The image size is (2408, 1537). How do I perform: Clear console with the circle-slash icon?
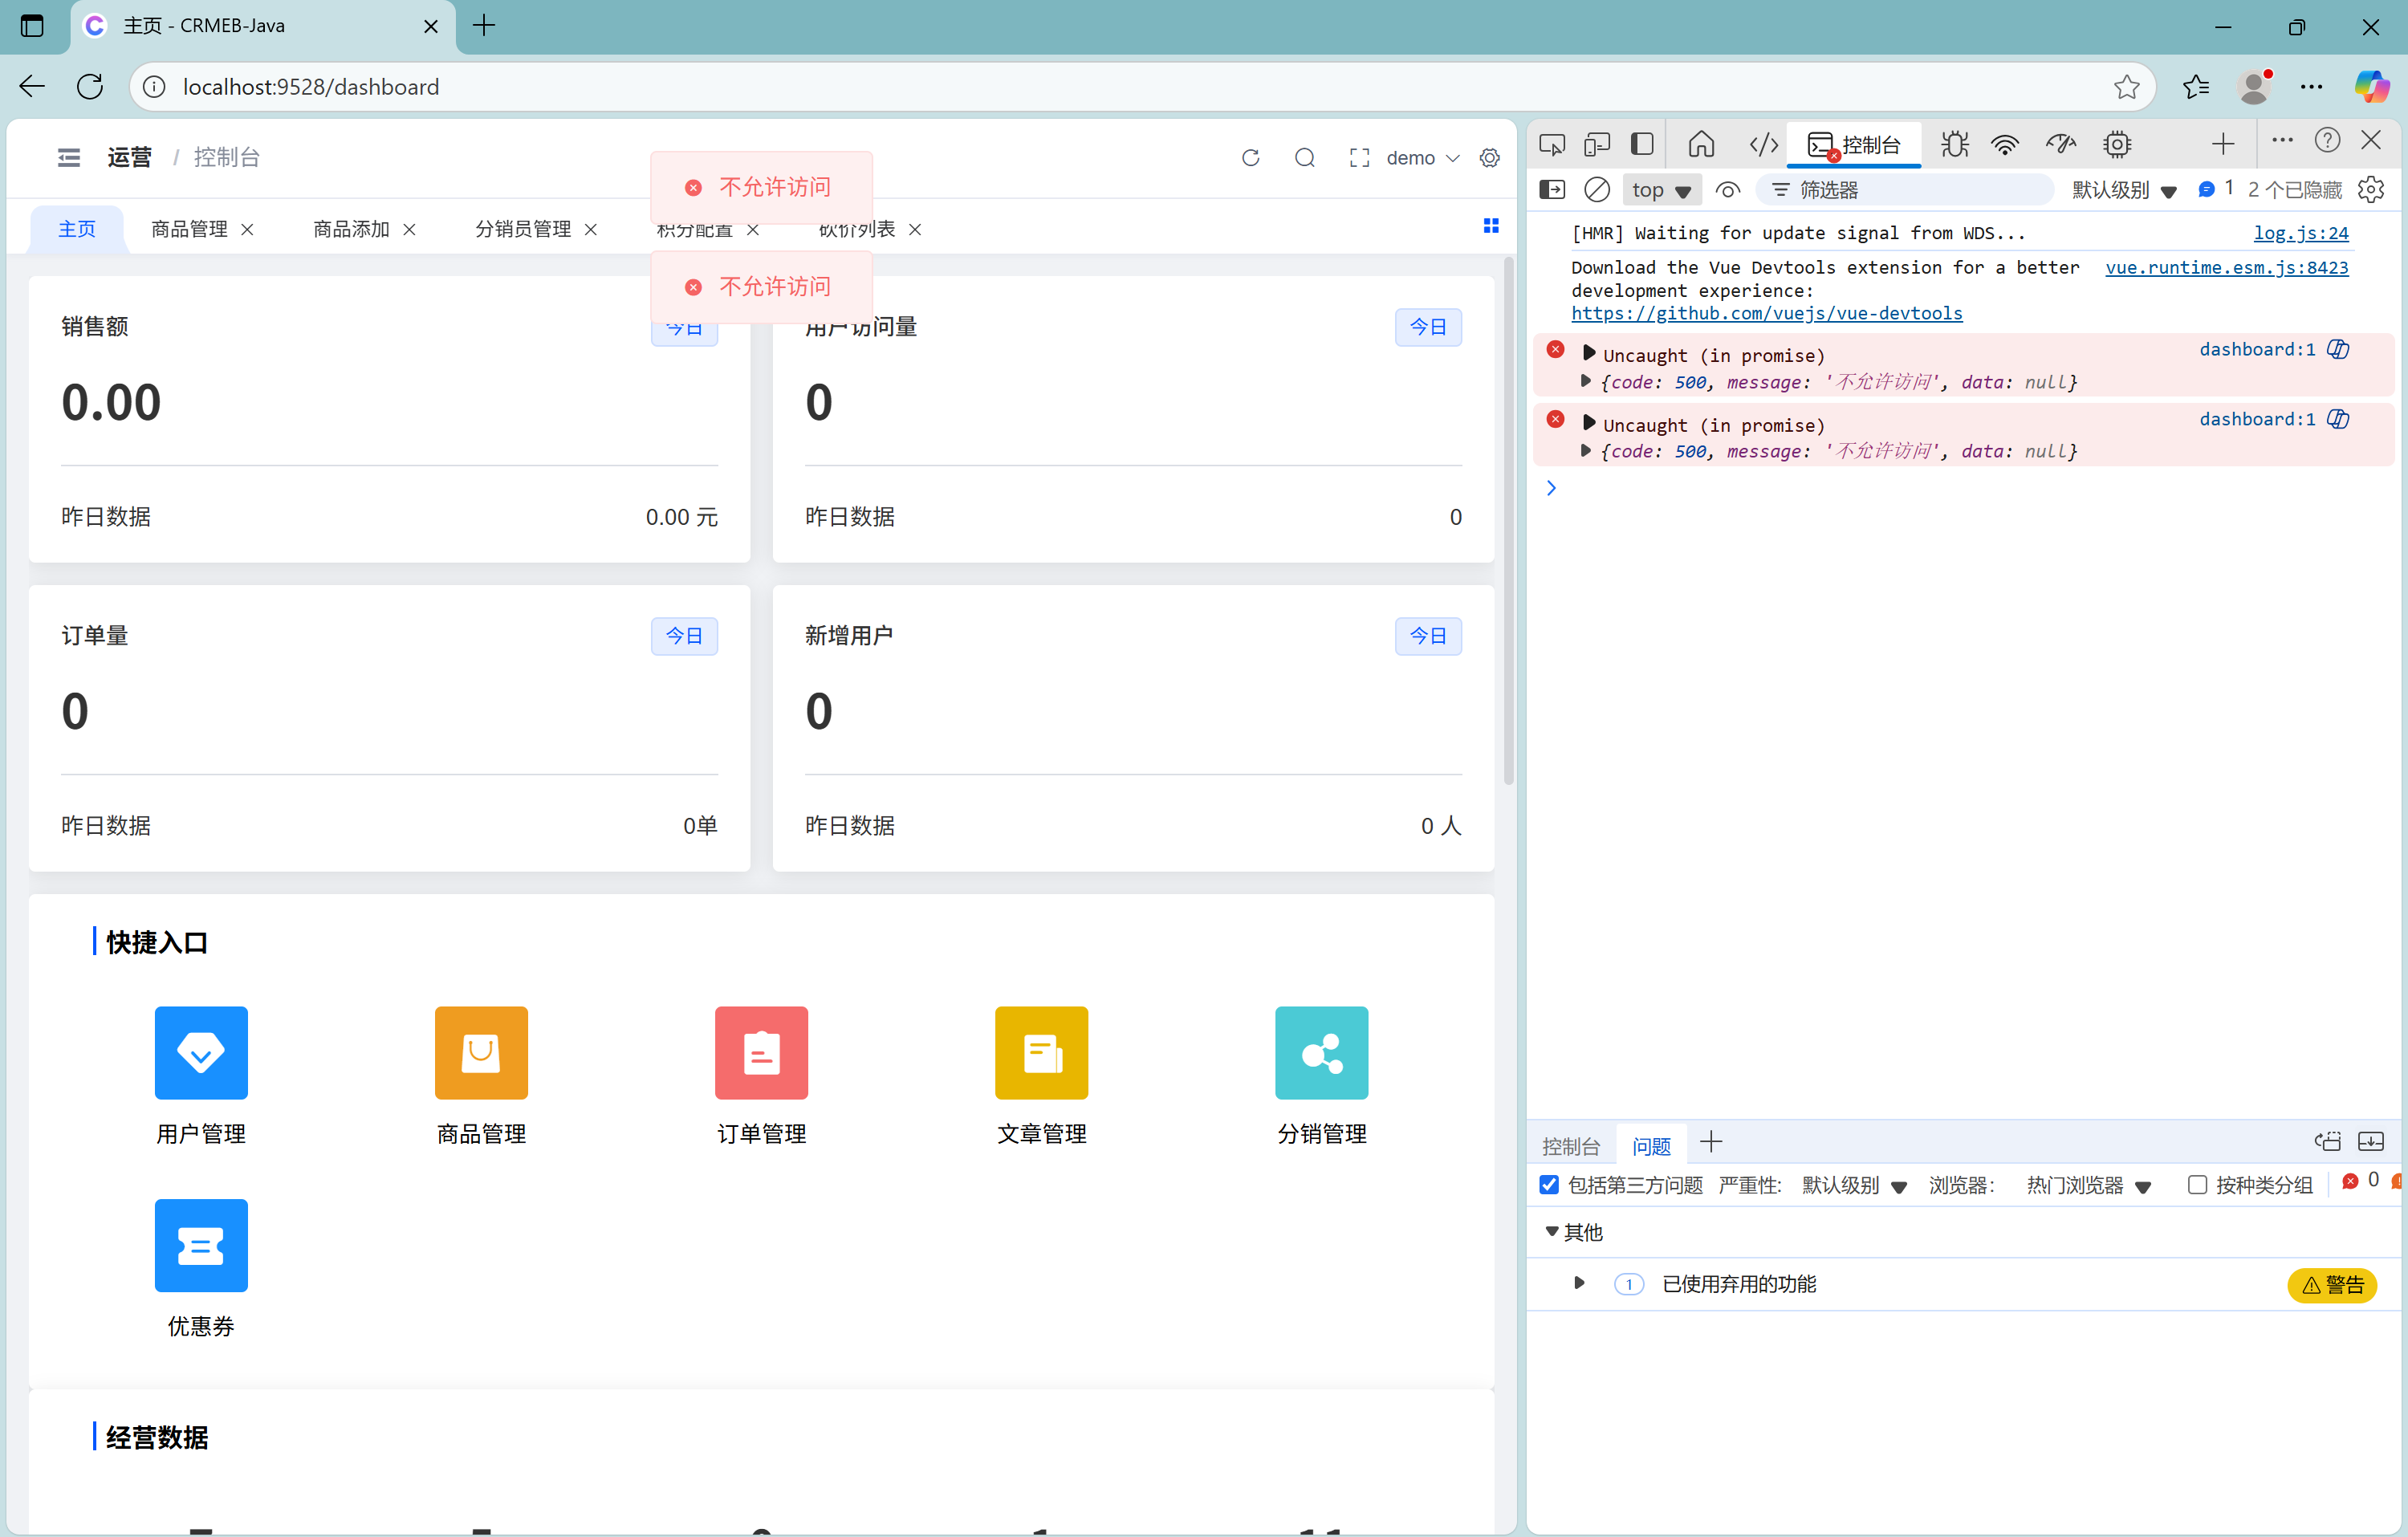[1597, 189]
